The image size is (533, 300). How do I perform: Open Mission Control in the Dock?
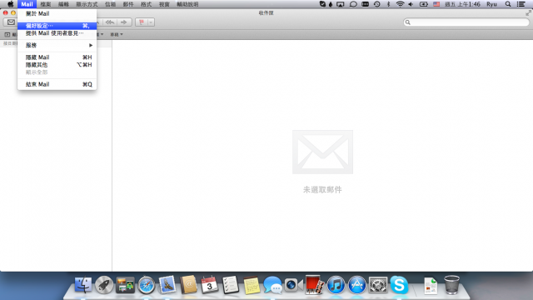click(125, 285)
